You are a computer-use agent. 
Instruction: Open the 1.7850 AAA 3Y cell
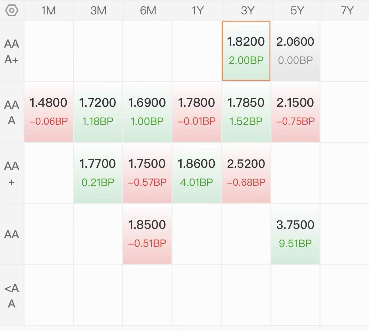coord(246,112)
